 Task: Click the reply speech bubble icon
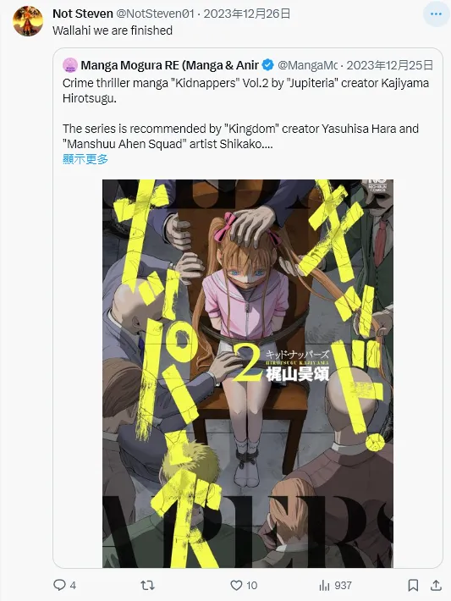pos(59,585)
